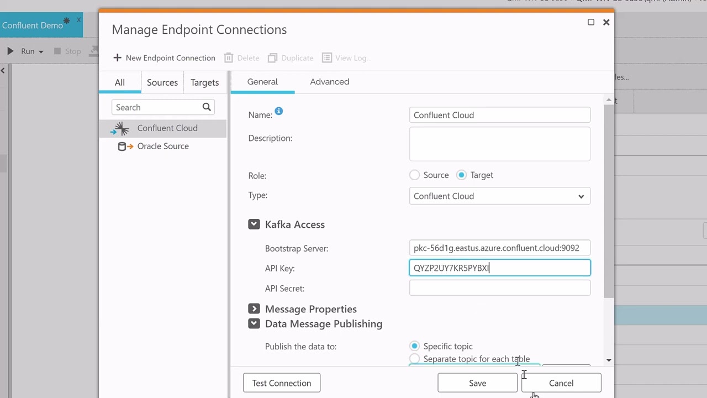707x398 pixels.
Task: Click New Endpoint Connection label
Action: [x=171, y=58]
